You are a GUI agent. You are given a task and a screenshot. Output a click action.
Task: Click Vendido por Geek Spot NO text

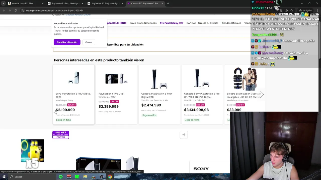coord(154,100)
